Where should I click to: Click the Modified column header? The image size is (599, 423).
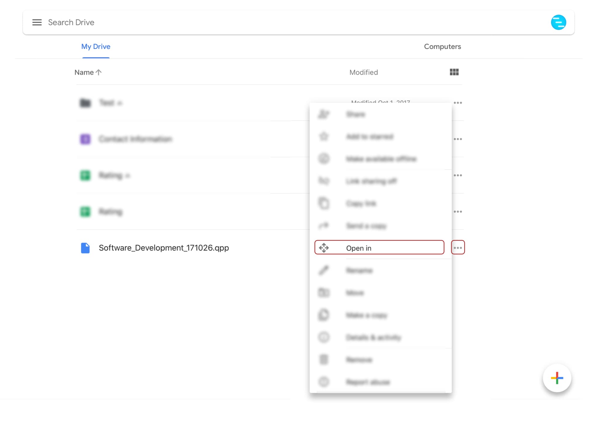pyautogui.click(x=363, y=72)
